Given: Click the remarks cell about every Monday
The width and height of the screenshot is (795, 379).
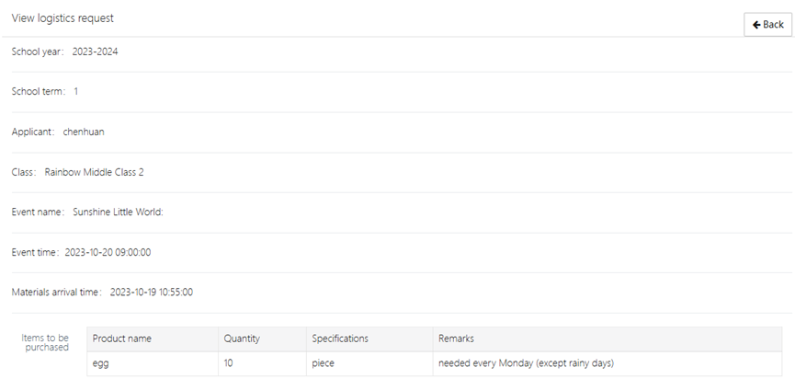Looking at the screenshot, I should click(526, 363).
